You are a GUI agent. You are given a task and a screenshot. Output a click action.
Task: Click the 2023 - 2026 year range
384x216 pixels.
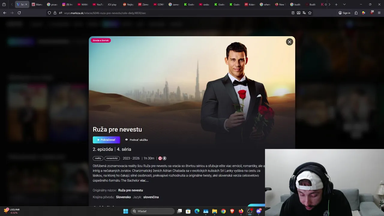point(131,158)
